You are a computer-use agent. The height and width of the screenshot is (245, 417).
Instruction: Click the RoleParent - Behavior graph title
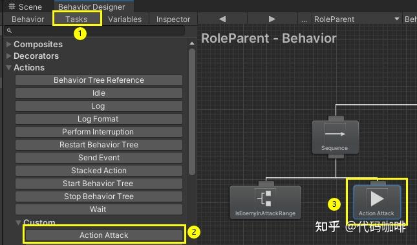pos(269,38)
